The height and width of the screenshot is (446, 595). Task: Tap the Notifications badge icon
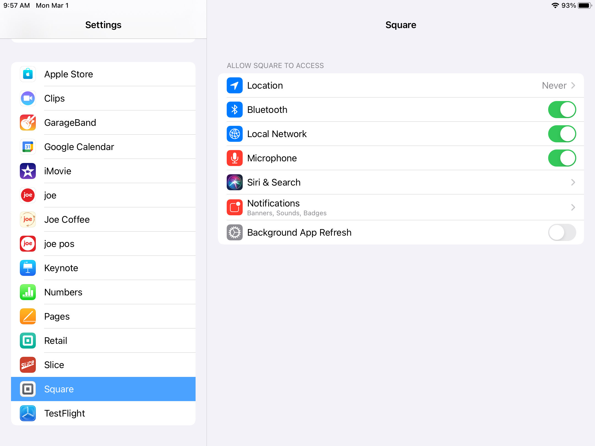point(235,207)
